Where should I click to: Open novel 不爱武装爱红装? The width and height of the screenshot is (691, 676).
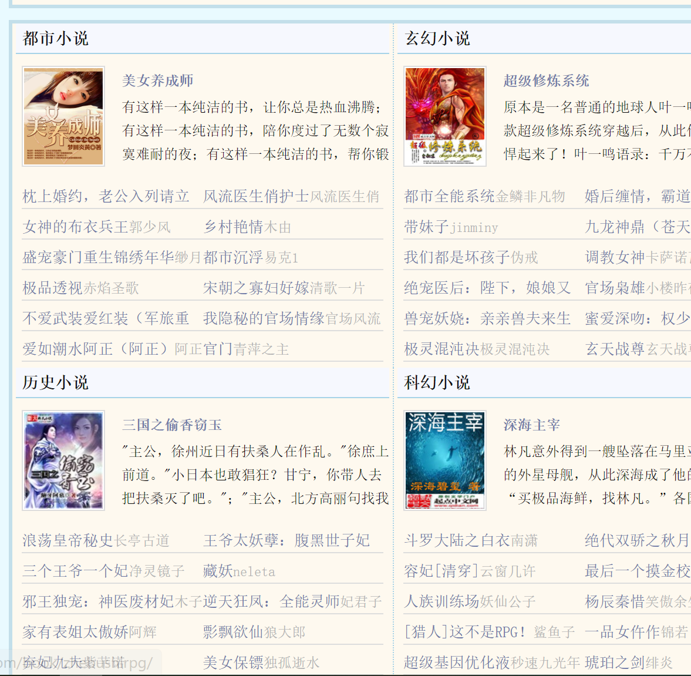pyautogui.click(x=106, y=318)
